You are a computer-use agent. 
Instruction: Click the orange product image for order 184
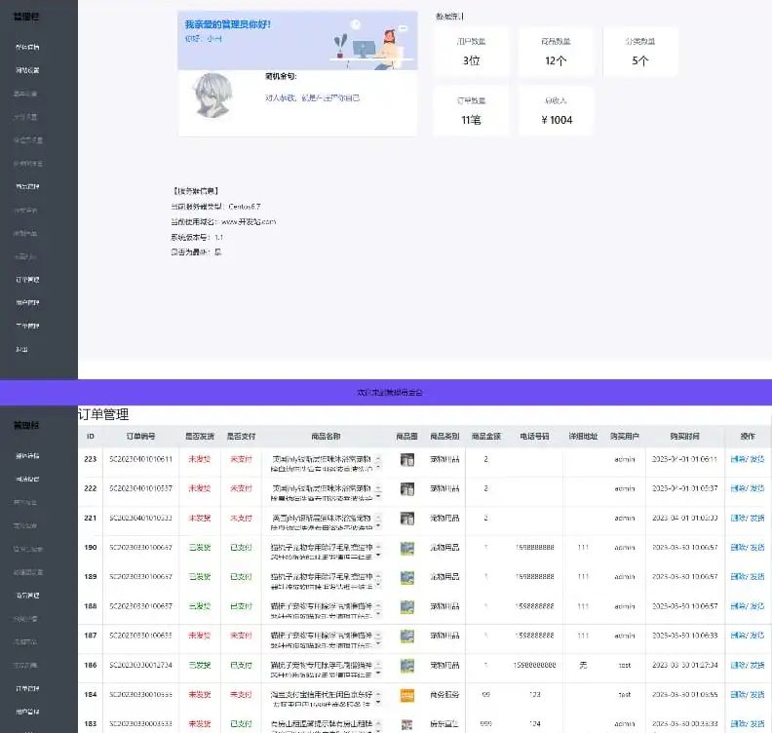pos(407,694)
